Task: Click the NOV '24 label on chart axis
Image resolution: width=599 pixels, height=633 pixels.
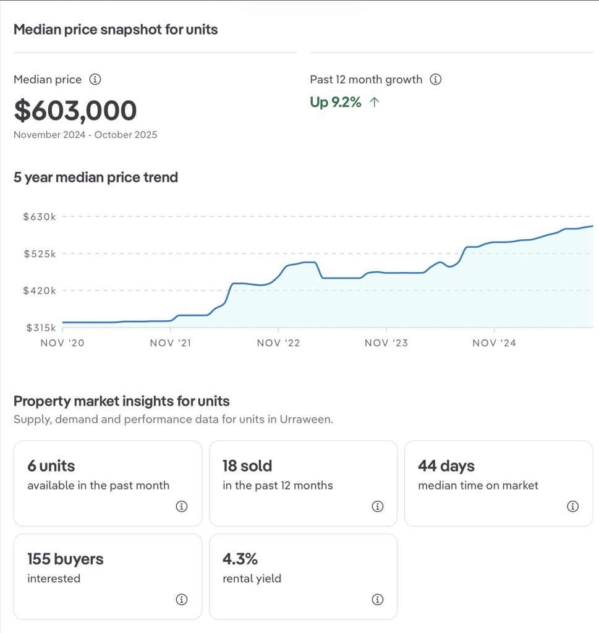Action: click(x=493, y=343)
